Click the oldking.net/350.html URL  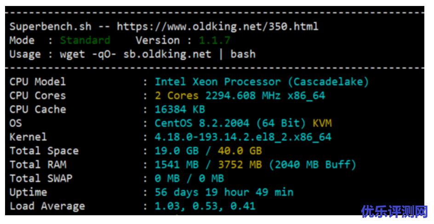pos(217,27)
